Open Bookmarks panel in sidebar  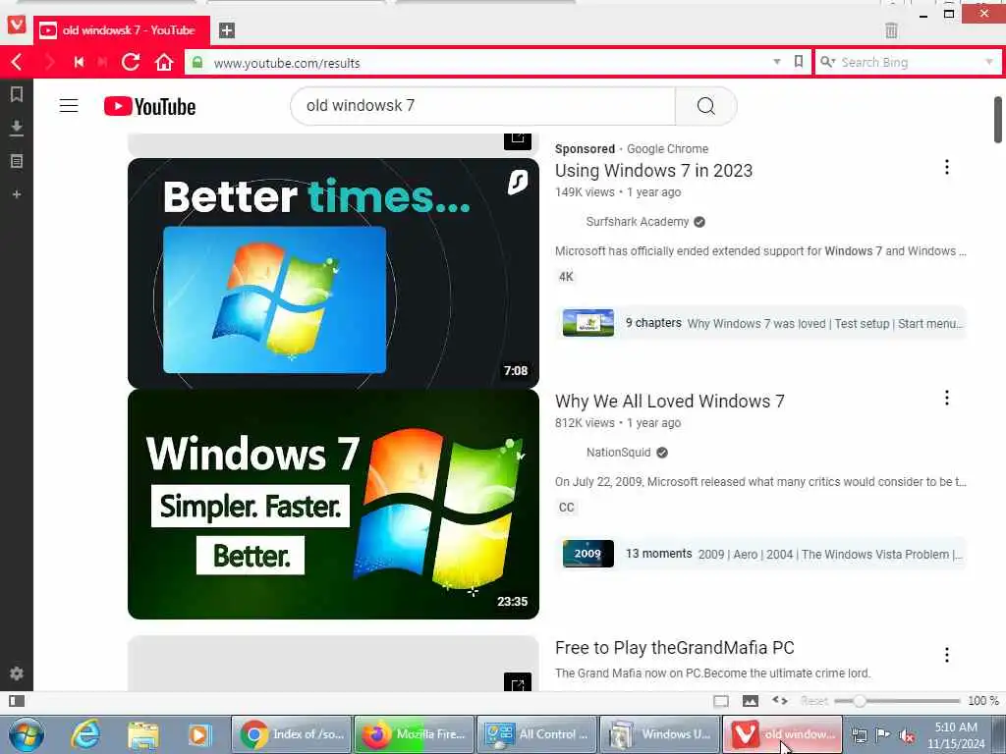(x=17, y=94)
